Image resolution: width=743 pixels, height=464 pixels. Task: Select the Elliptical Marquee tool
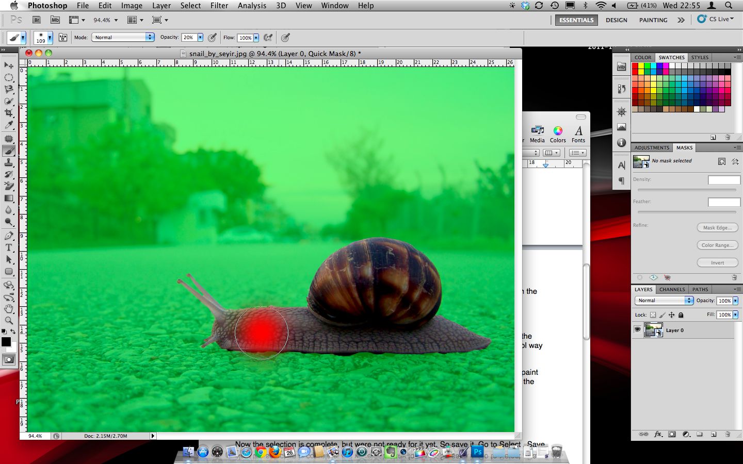tap(9, 77)
